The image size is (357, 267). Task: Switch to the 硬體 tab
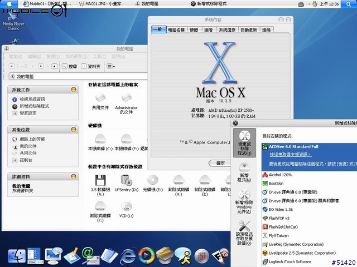(x=194, y=29)
